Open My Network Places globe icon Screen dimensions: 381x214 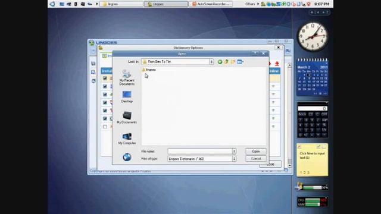pyautogui.click(x=127, y=157)
